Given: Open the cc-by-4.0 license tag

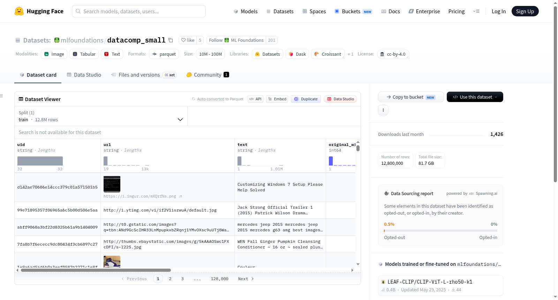Looking at the screenshot, I should coord(393,54).
